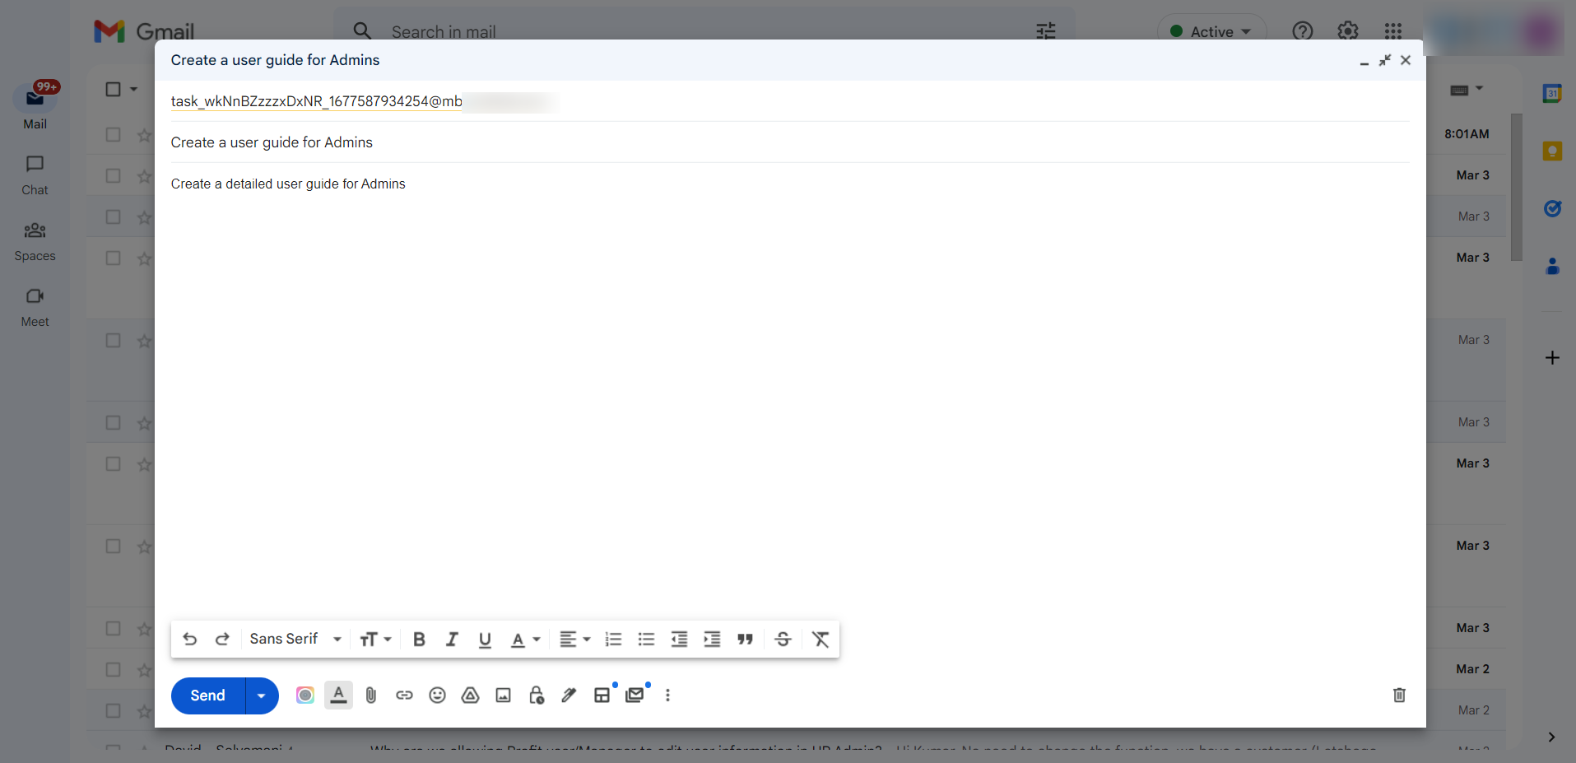Open the Send options dropdown arrow
The image size is (1576, 763).
click(x=260, y=695)
